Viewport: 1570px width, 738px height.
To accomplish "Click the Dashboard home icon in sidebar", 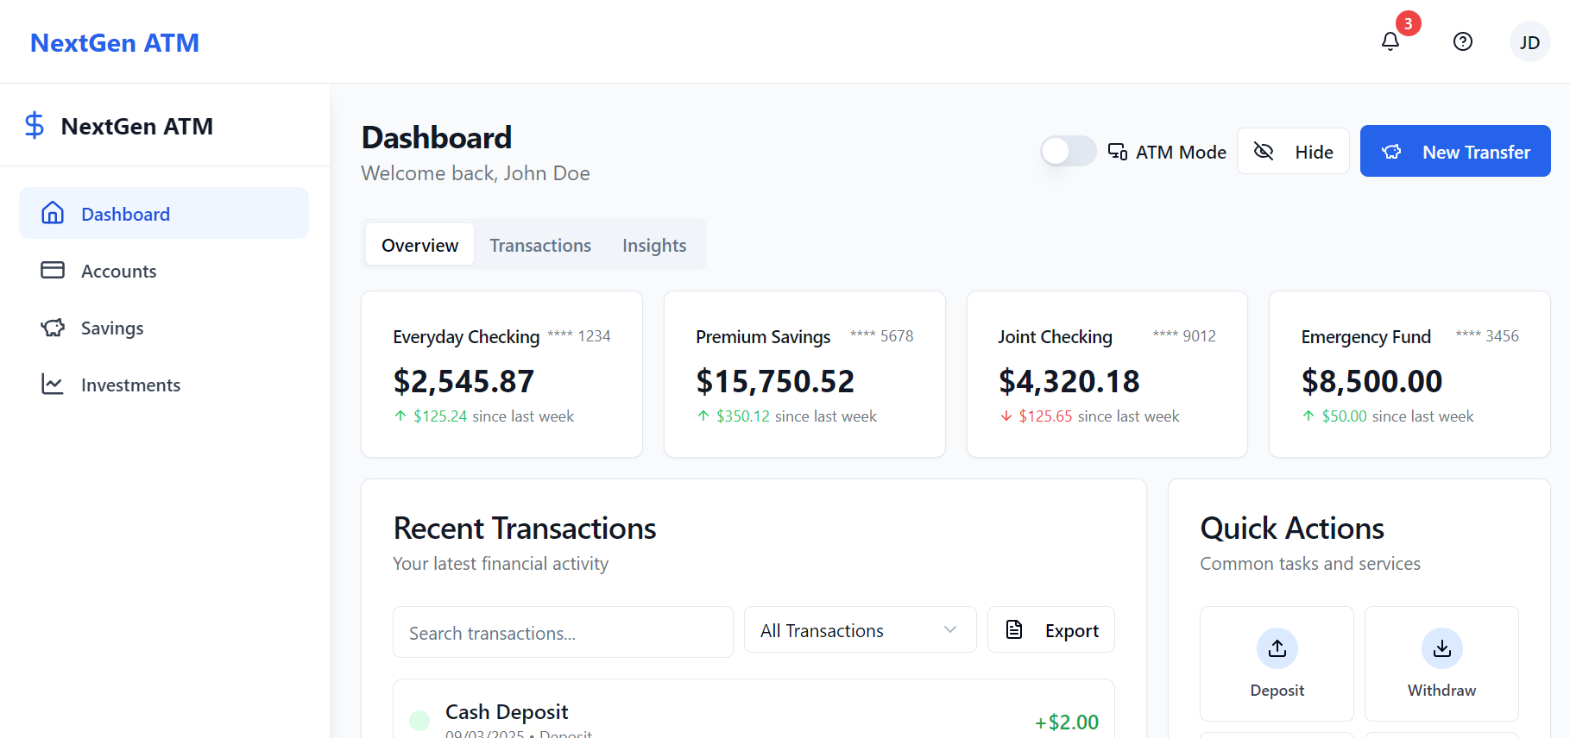I will click(x=53, y=213).
